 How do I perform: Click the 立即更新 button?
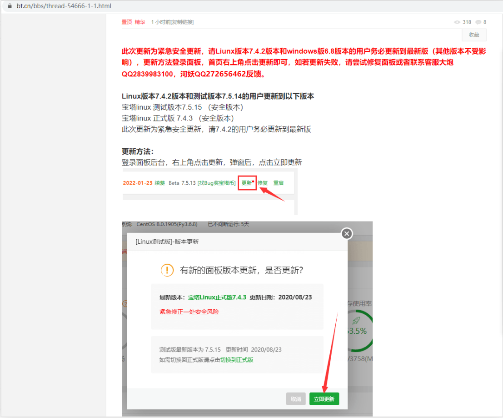point(324,399)
